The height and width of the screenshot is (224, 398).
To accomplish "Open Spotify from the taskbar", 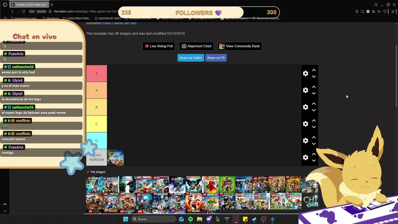I will (190, 219).
